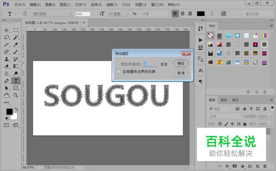
Task: Center align text
Action: click(x=183, y=13)
